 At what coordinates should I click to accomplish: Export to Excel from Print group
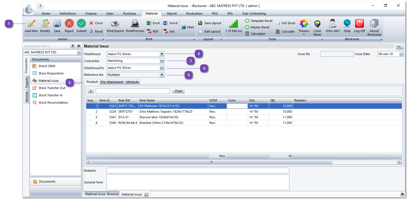[153, 23]
